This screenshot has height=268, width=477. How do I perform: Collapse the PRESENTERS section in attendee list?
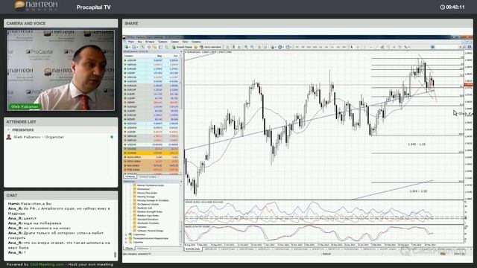[8, 130]
